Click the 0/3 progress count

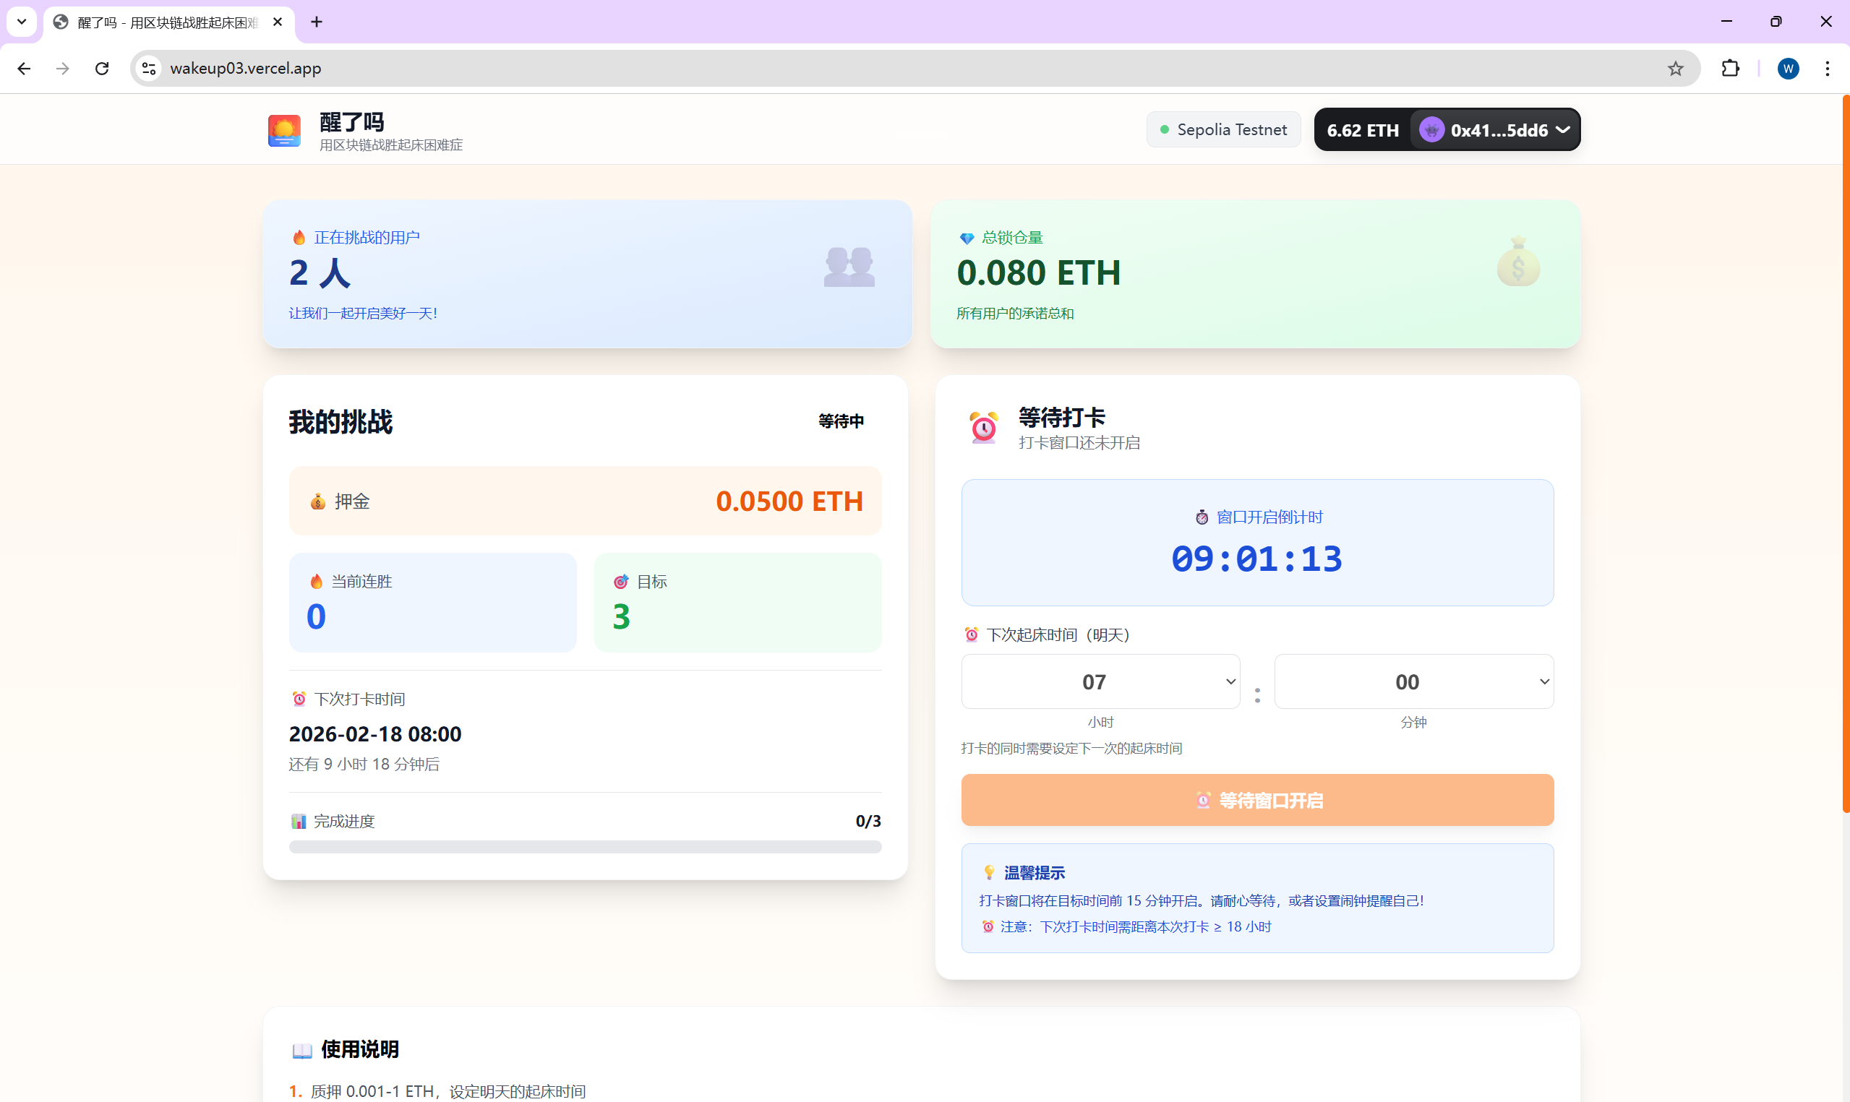click(868, 822)
